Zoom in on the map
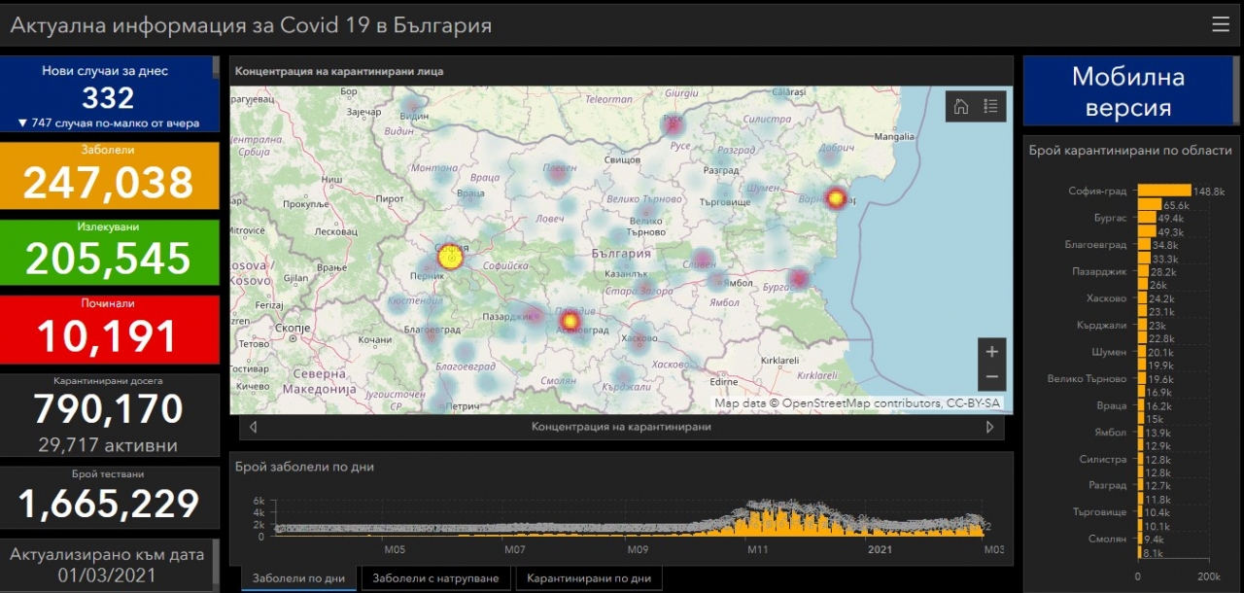1244x593 pixels. (x=991, y=352)
